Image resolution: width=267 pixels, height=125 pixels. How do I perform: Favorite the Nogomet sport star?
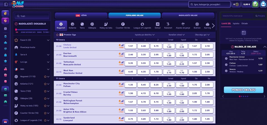pyautogui.click(x=45, y=76)
